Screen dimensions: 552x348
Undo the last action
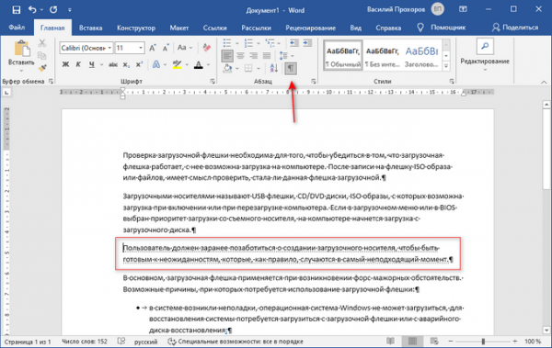point(32,10)
